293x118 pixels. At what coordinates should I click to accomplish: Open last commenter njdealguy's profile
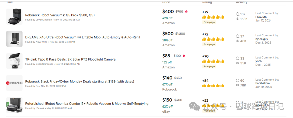262,39
